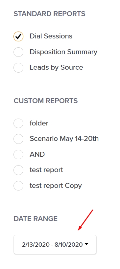Choose the radio circle beside folder

point(18,123)
